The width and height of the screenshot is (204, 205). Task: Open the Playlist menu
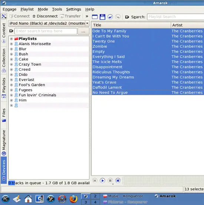(x=27, y=9)
